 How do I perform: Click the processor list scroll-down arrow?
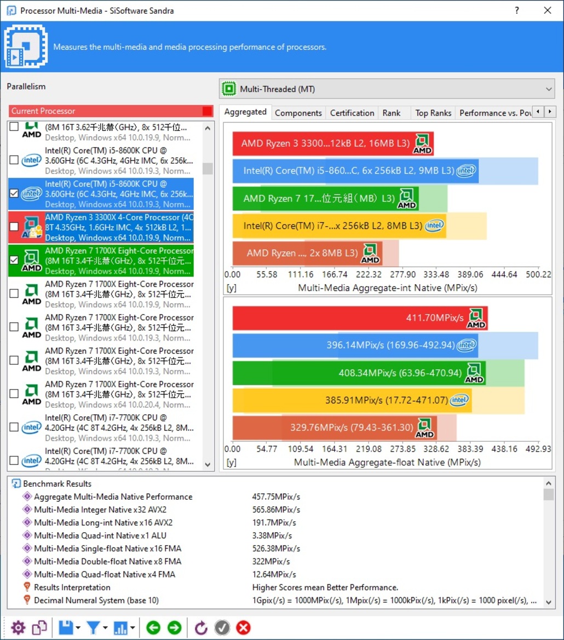pos(208,464)
